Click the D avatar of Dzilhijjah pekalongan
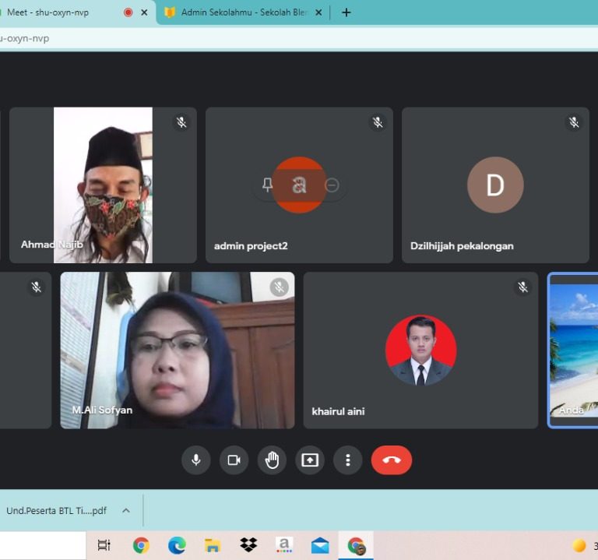The width and height of the screenshot is (598, 560). tap(495, 185)
